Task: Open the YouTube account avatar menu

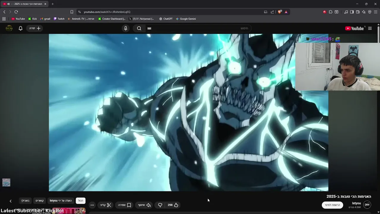Action: coord(9,28)
